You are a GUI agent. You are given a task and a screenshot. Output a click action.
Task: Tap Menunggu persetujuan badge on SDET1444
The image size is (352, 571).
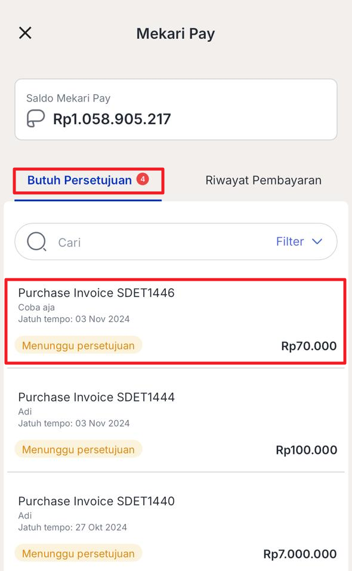click(x=78, y=449)
